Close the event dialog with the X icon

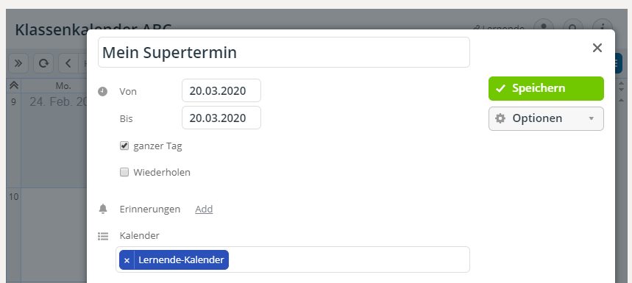[x=597, y=48]
